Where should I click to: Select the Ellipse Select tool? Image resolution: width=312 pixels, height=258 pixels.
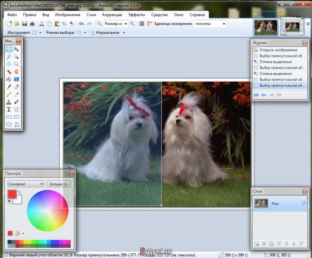[x=9, y=64]
